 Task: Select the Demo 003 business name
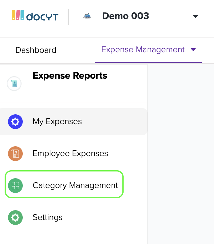click(x=125, y=16)
